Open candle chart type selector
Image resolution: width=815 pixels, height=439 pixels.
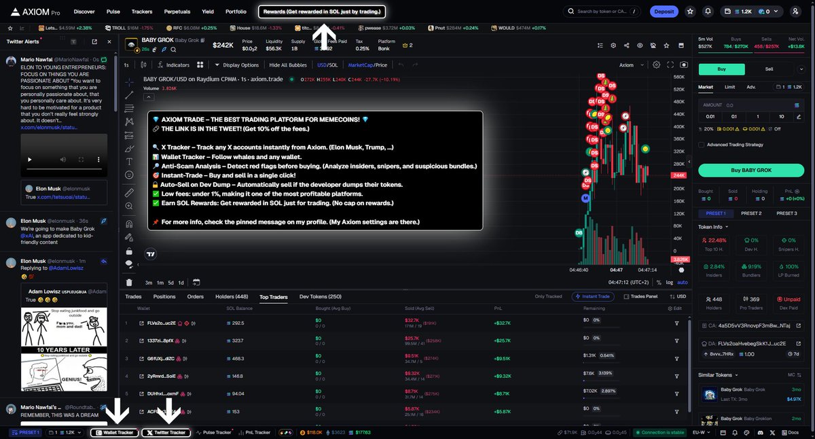pyautogui.click(x=143, y=65)
